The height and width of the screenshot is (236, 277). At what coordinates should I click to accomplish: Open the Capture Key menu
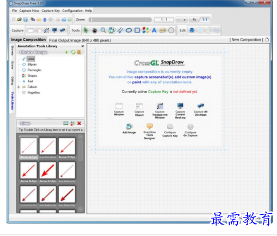(x=51, y=11)
